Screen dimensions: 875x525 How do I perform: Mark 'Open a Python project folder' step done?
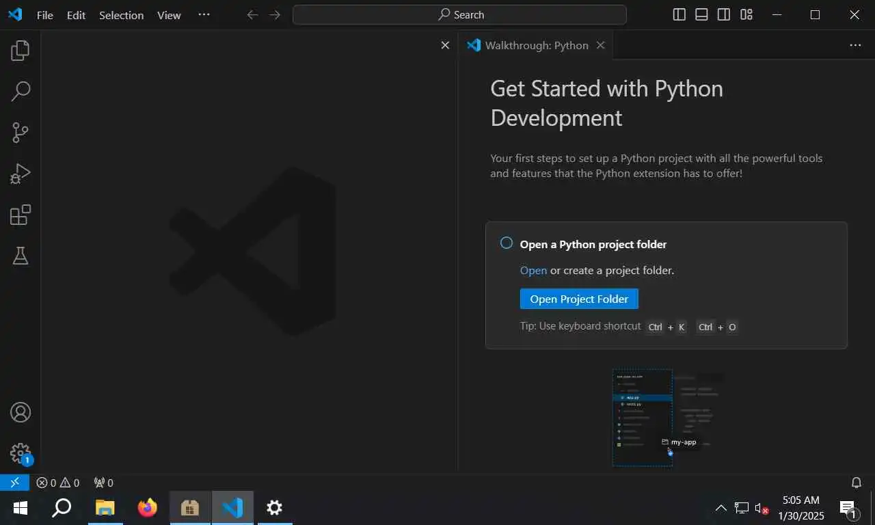pyautogui.click(x=507, y=243)
